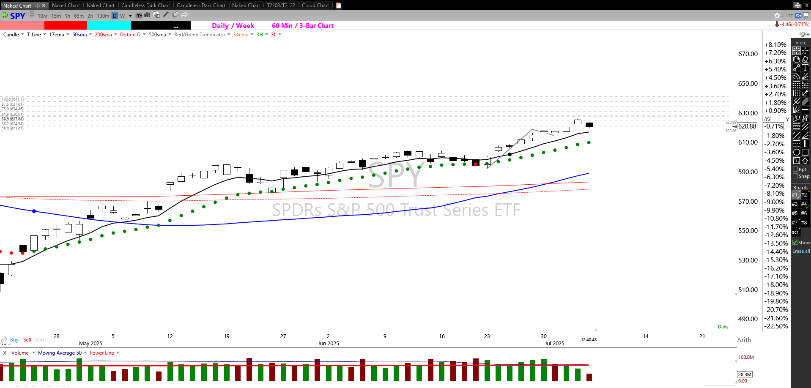
Task: Switch to the Cloud Chart tab
Action: click(x=315, y=5)
